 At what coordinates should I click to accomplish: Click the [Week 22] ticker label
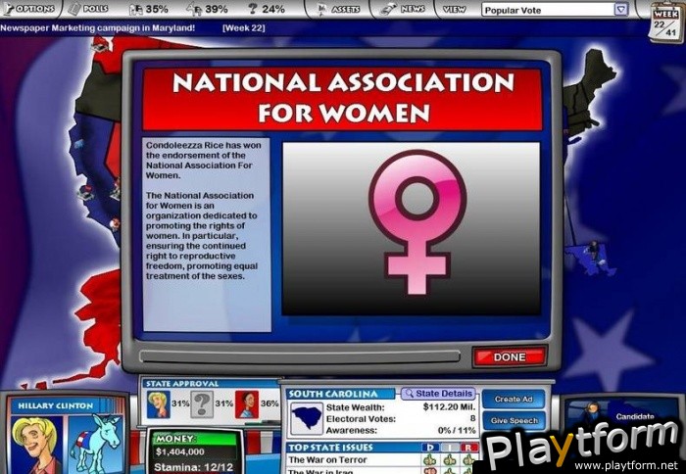(244, 28)
